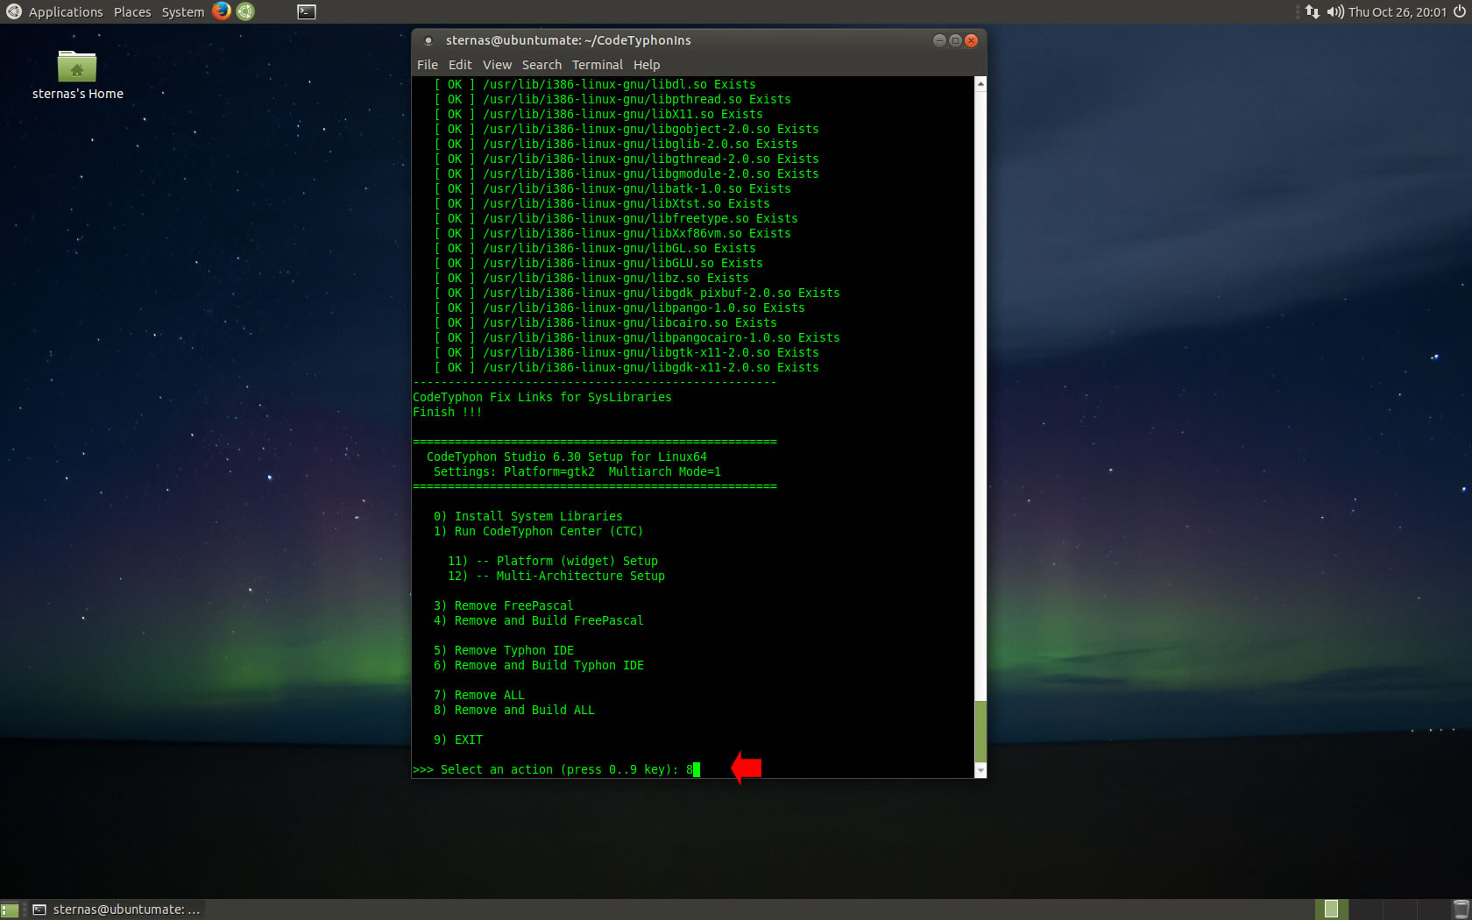
Task: Click the terminal scrollbar down arrow
Action: click(980, 770)
